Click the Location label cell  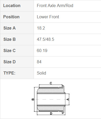(17, 6)
